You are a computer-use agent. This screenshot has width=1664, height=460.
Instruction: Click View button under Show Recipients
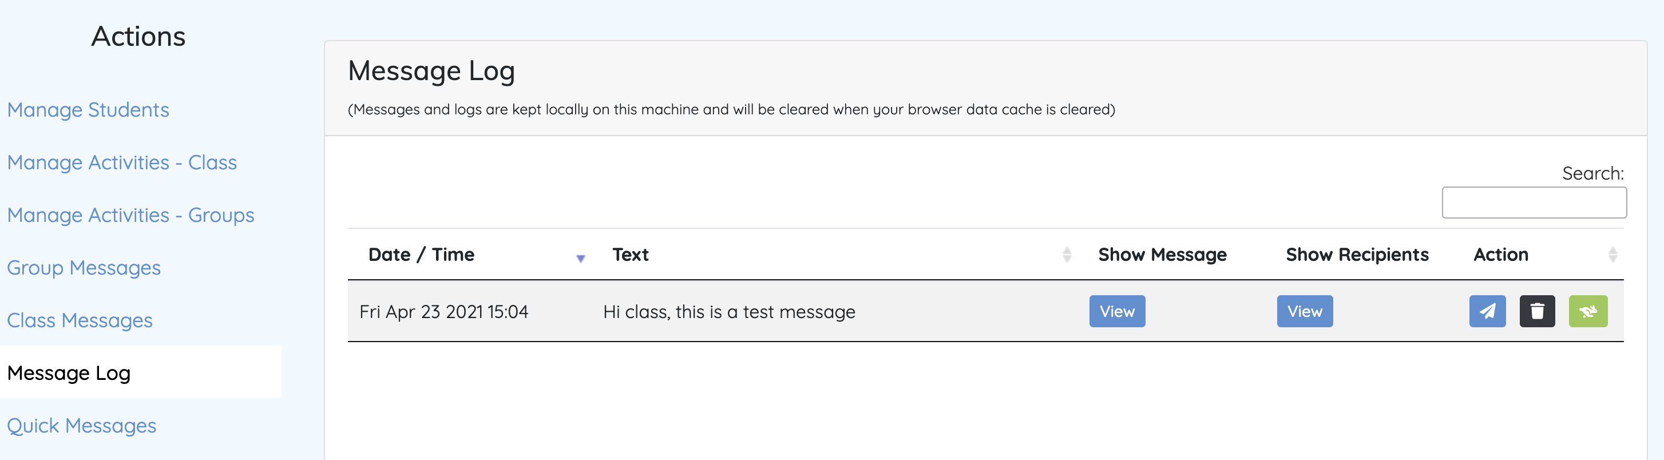(x=1304, y=311)
